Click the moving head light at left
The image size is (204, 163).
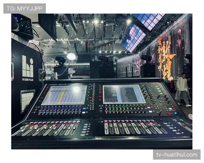pyautogui.click(x=60, y=61)
